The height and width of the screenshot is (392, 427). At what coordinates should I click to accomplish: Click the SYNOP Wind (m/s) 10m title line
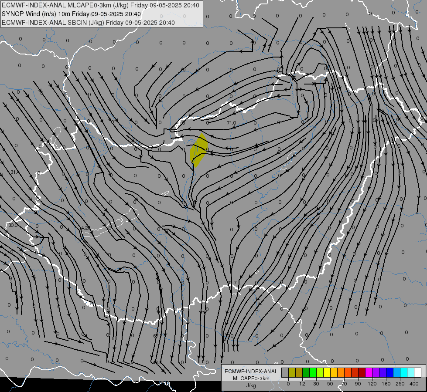[x=72, y=14]
